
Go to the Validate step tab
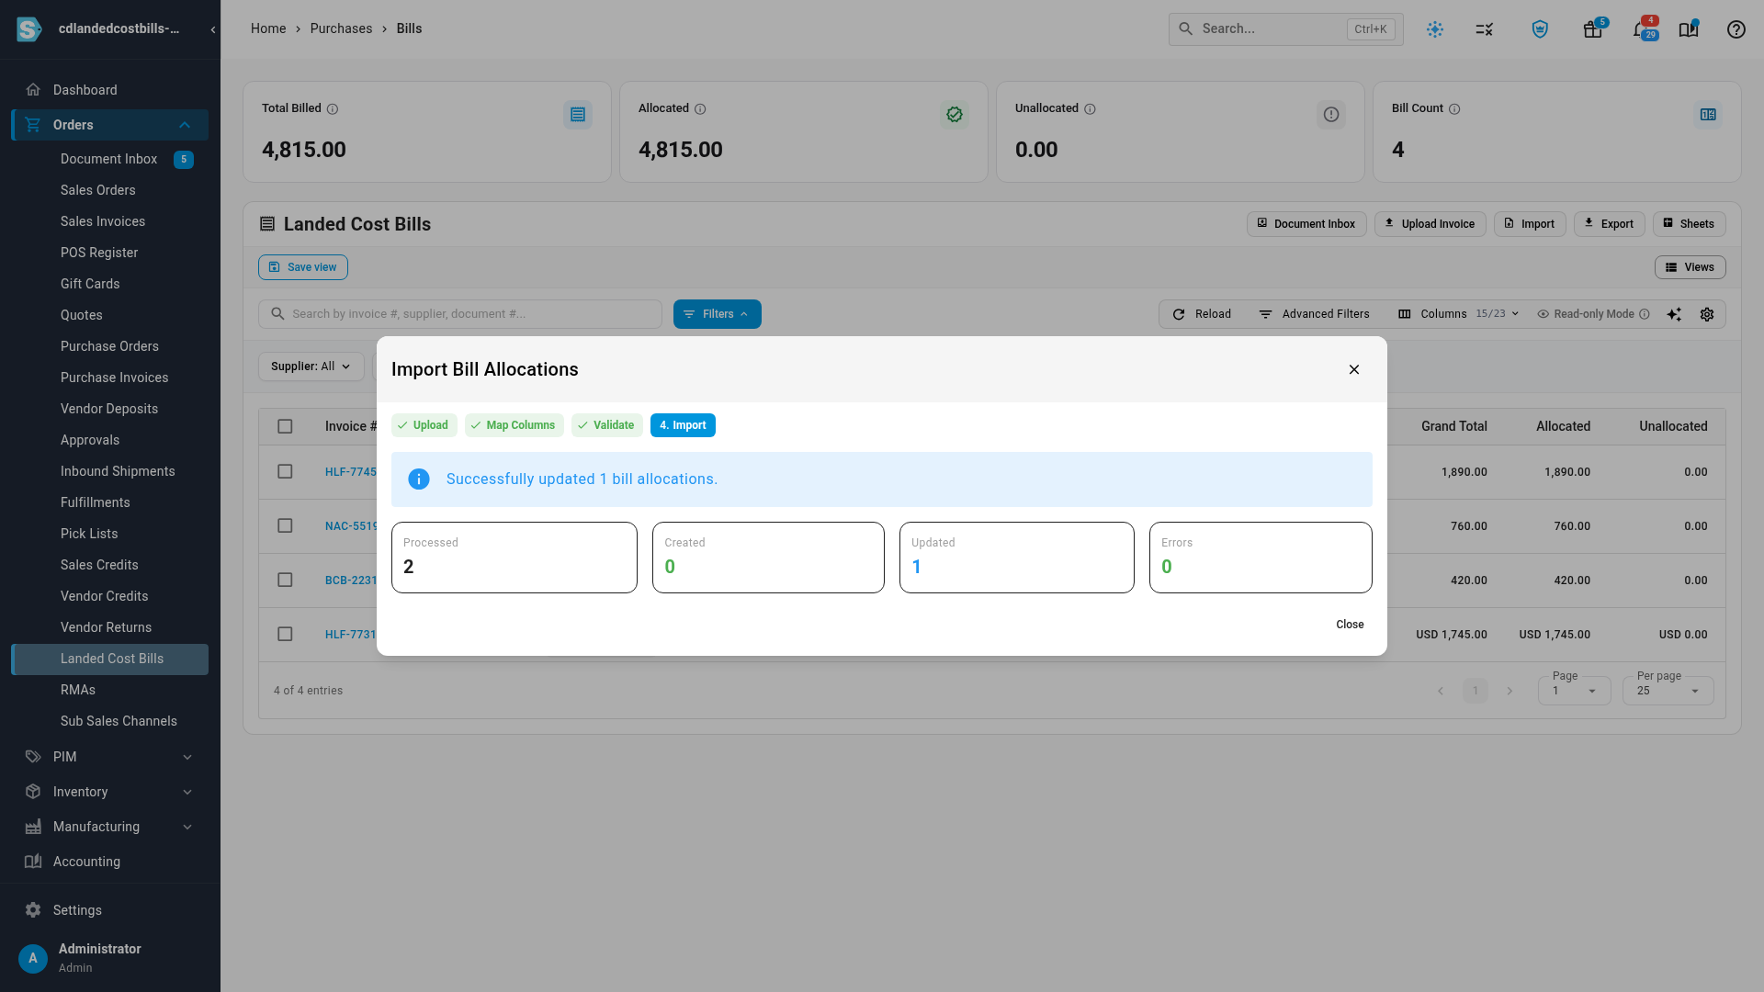[x=606, y=425]
